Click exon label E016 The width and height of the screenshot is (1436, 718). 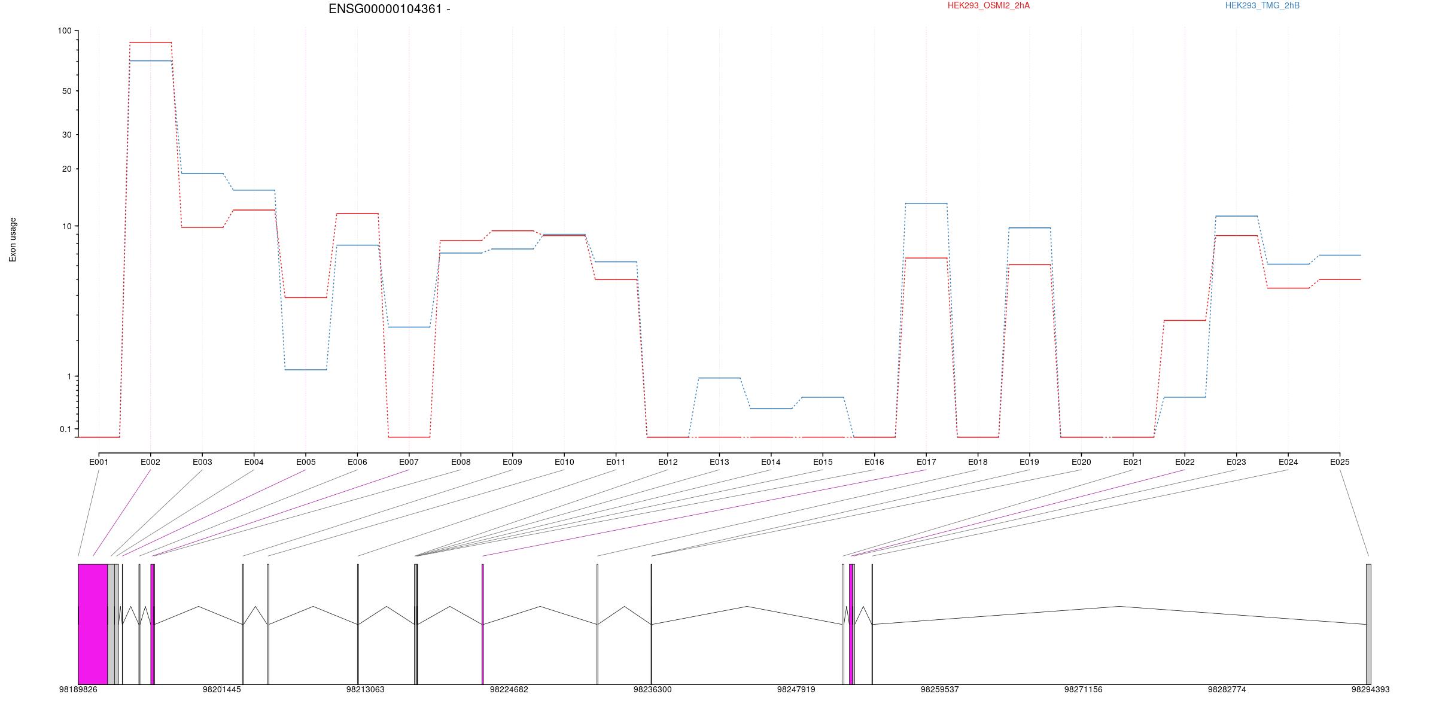[x=874, y=462]
